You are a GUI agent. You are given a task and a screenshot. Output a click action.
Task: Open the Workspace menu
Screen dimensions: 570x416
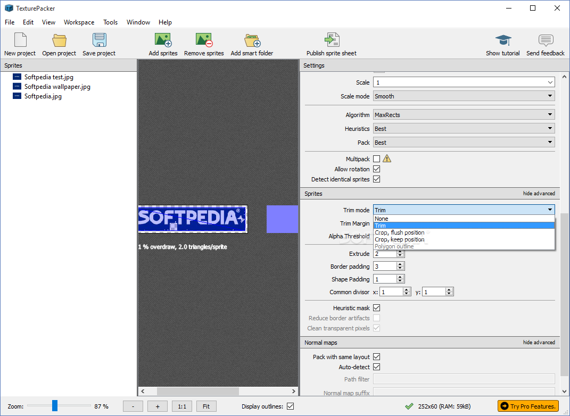point(79,22)
